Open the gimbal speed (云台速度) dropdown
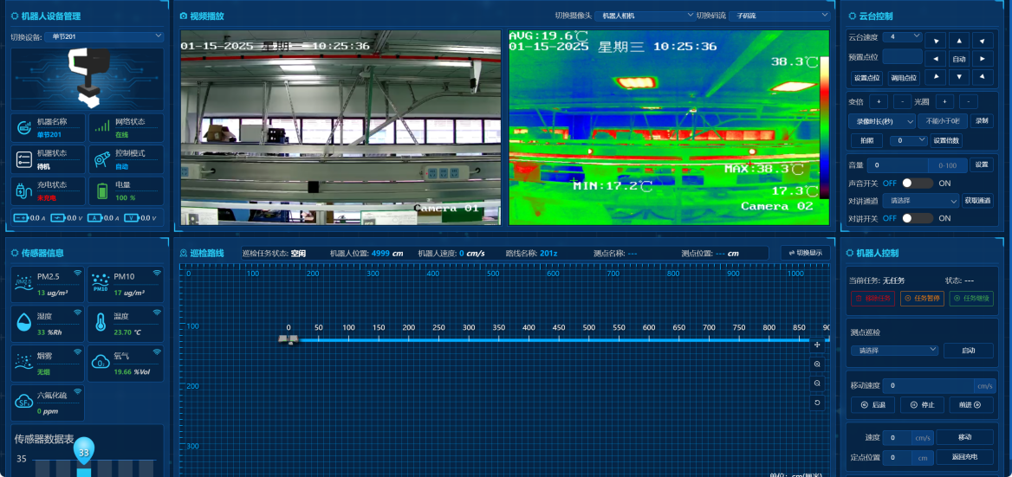 click(x=902, y=36)
